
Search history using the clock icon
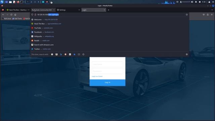tap(83, 54)
